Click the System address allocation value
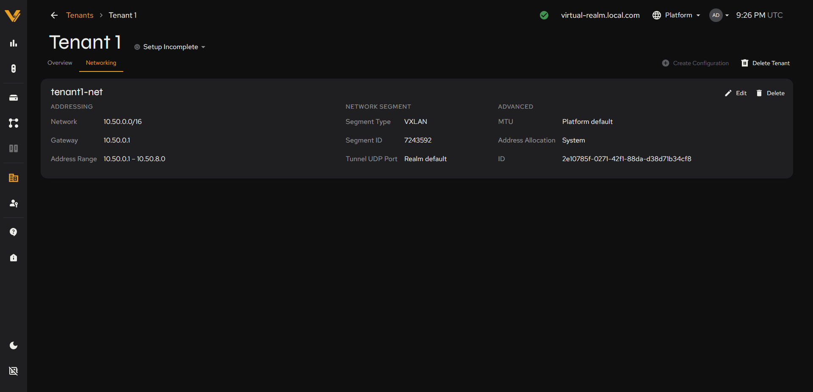Viewport: 813px width, 392px height. pos(573,140)
